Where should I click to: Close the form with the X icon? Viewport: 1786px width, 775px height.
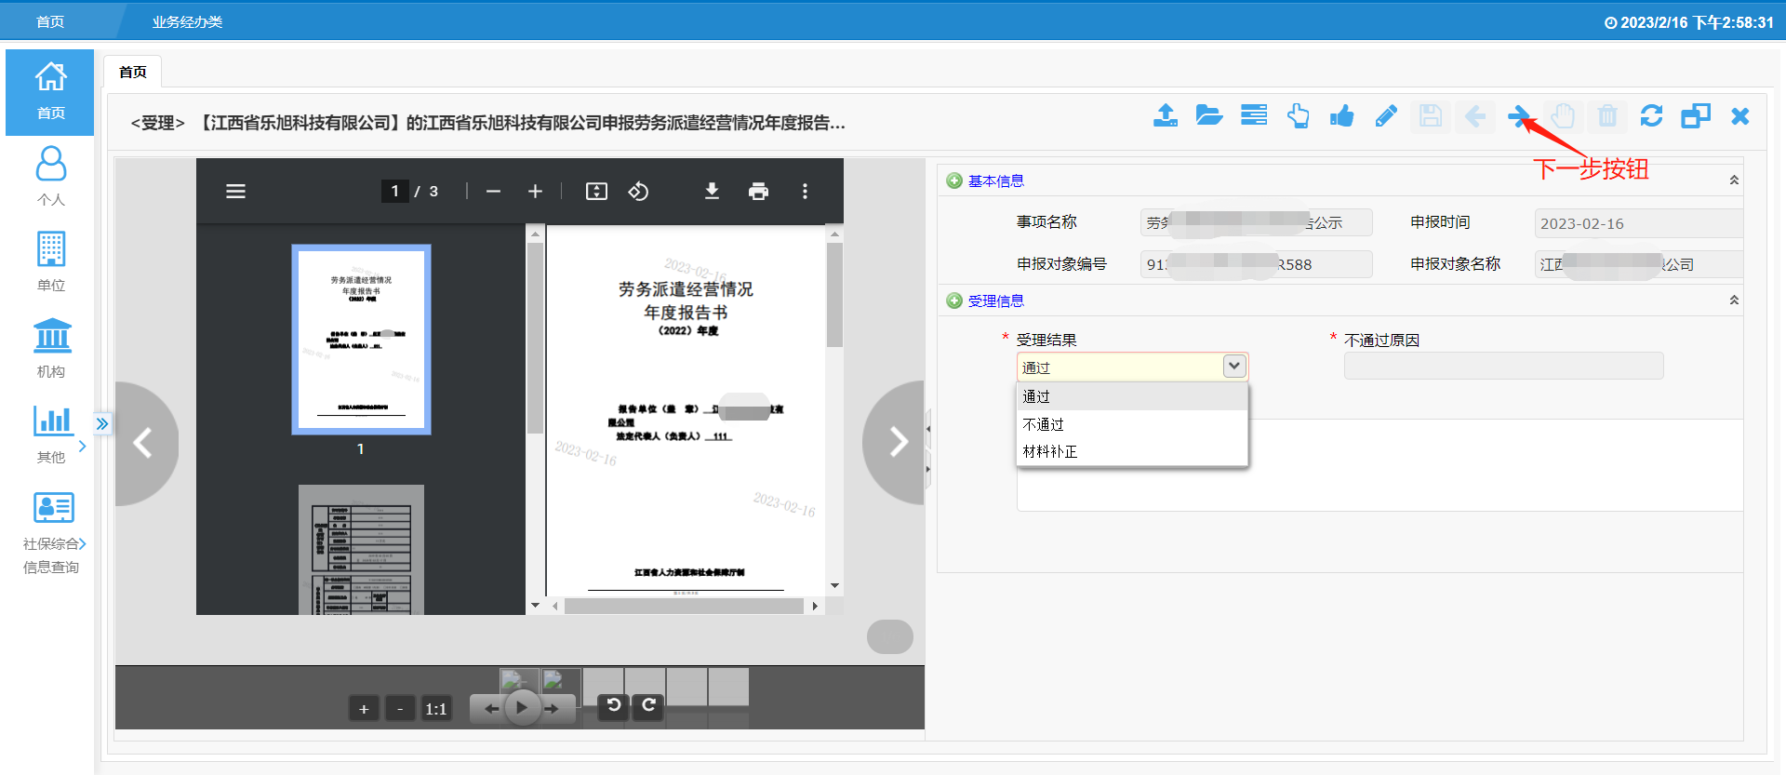click(1740, 115)
